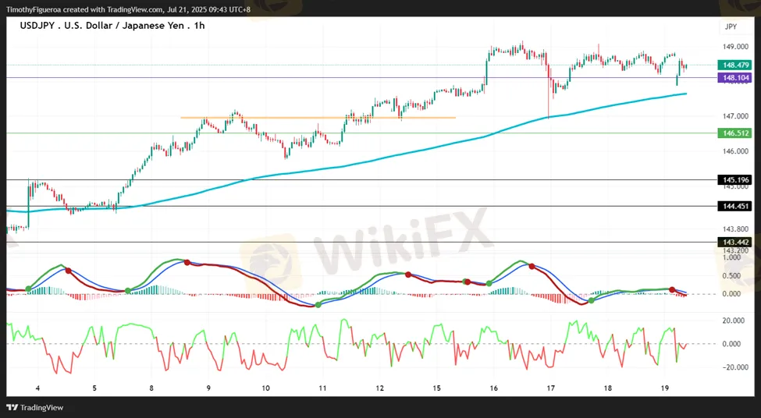Select the 148.479 current price label

[x=736, y=65]
